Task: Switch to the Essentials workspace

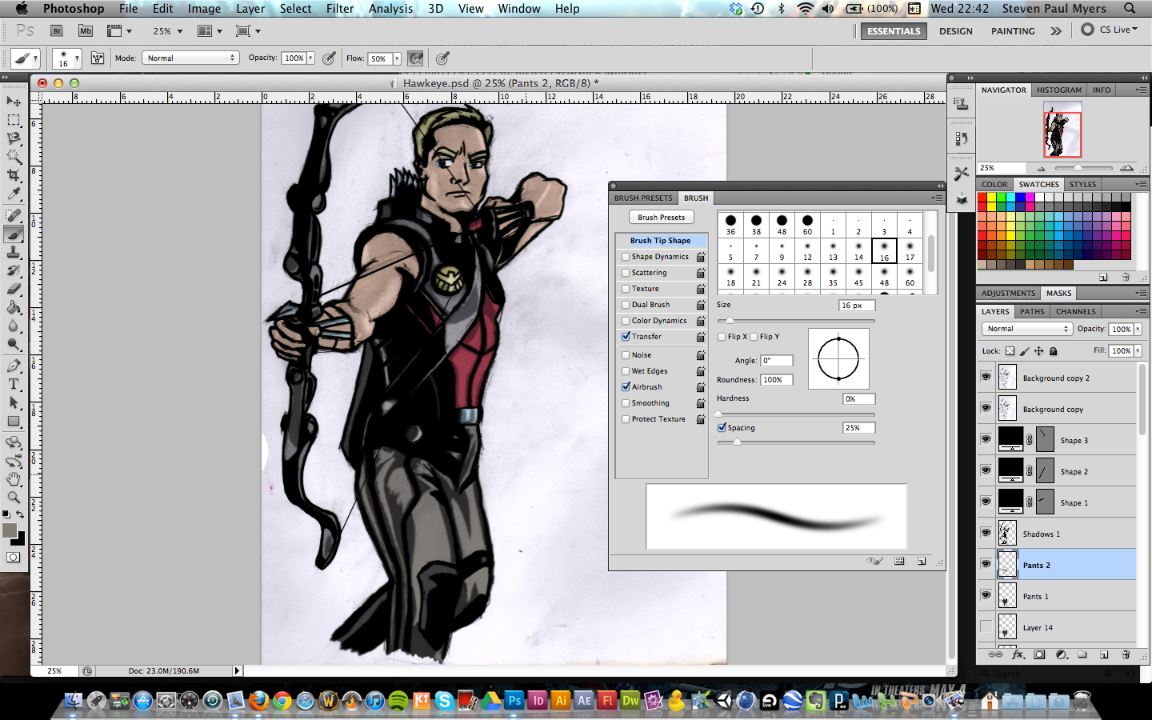Action: pos(894,31)
